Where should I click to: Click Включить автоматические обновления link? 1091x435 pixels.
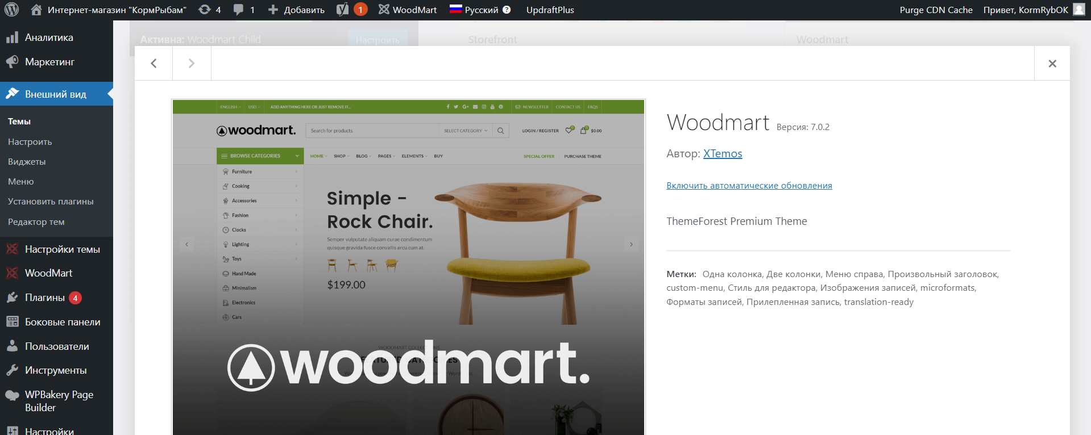pyautogui.click(x=749, y=186)
